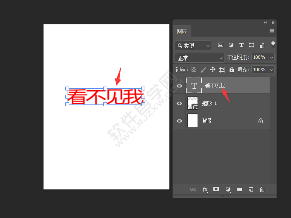This screenshot has width=291, height=218.
Task: Click the red 看不见我 text on canvas
Action: (x=105, y=97)
